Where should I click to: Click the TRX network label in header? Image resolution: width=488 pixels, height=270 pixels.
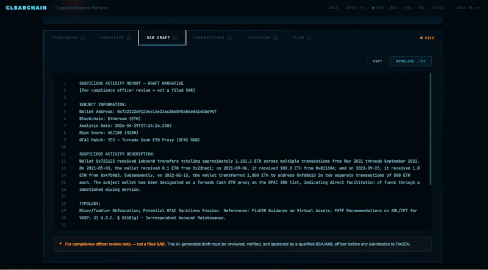coord(407,8)
